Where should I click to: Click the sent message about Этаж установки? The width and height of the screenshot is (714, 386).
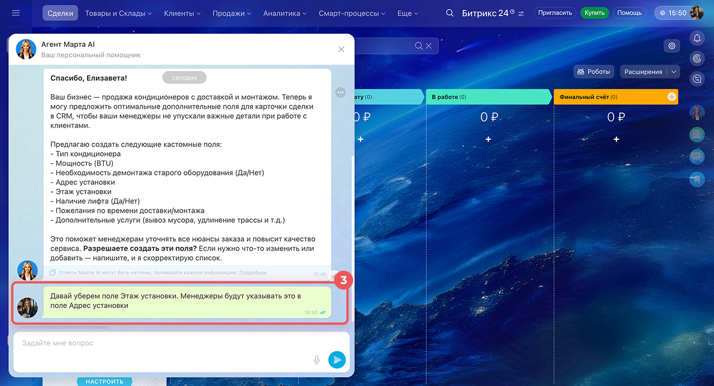pyautogui.click(x=187, y=302)
